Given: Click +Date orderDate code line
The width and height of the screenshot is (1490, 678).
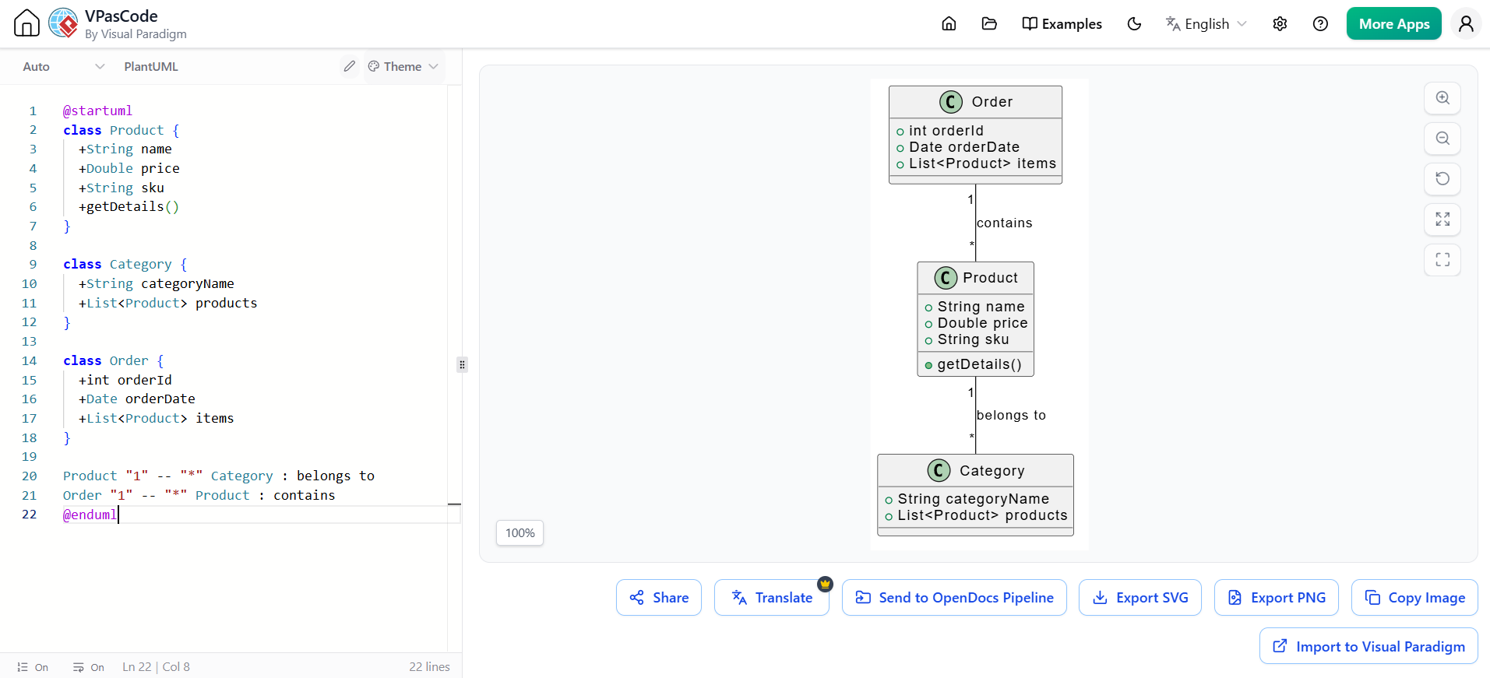Looking at the screenshot, I should pyautogui.click(x=137, y=399).
